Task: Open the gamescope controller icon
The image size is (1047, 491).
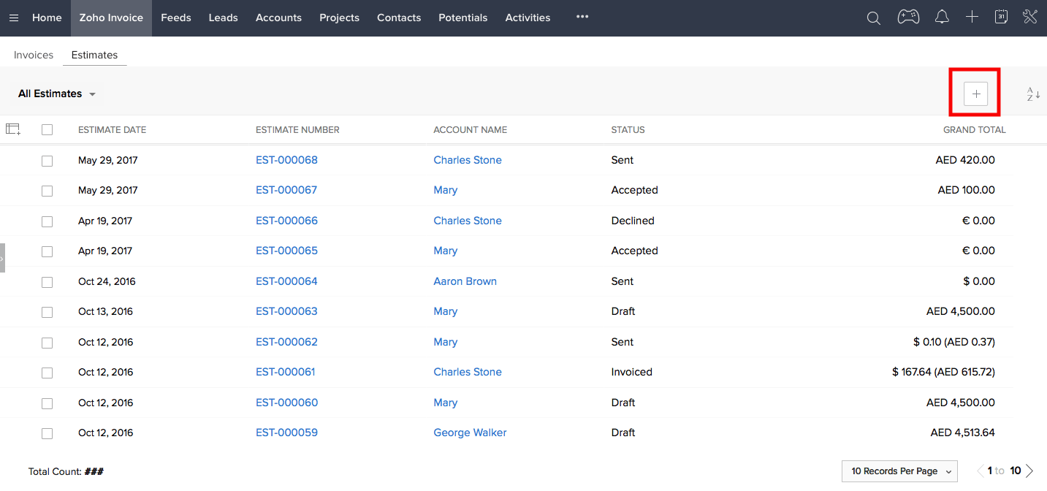Action: pyautogui.click(x=908, y=18)
